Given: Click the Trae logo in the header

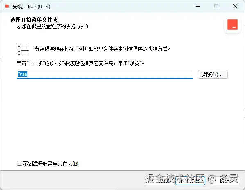Looking at the screenshot, I should click(232, 25).
